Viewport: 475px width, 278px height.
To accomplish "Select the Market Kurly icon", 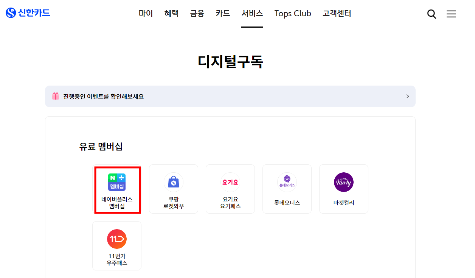I will pyautogui.click(x=344, y=182).
